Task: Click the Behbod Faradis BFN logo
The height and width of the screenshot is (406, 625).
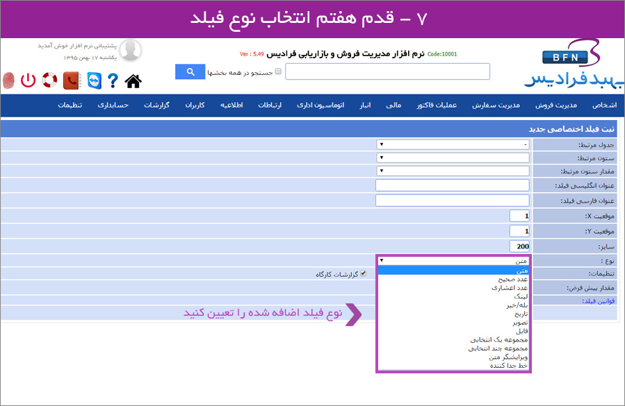Action: [x=573, y=64]
